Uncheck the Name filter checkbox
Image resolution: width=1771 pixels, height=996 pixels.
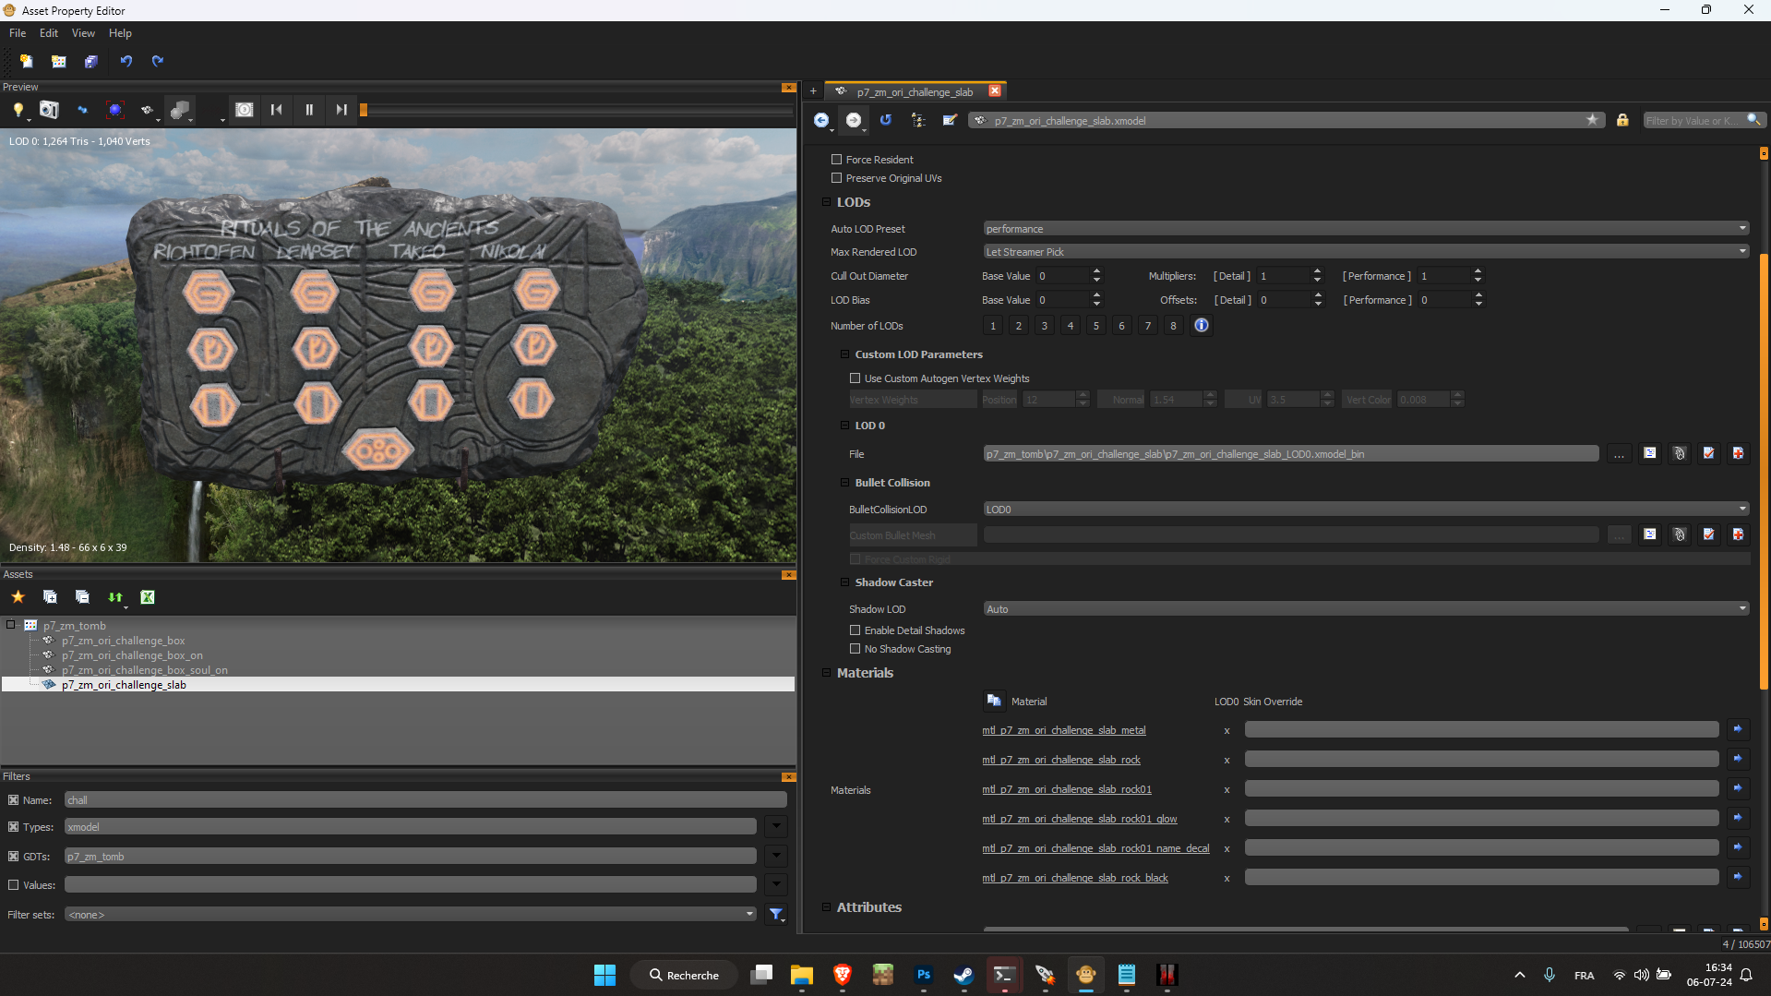(x=13, y=800)
